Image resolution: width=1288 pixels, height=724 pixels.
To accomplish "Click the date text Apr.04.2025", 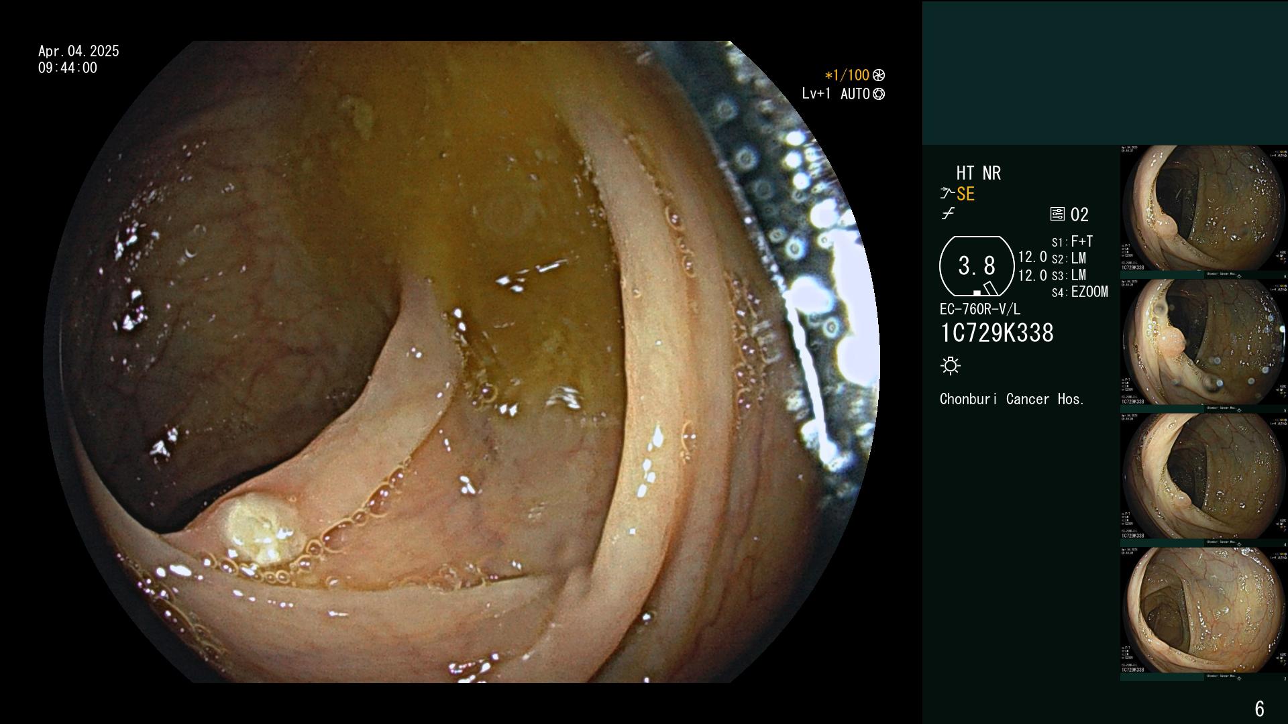I will point(78,51).
